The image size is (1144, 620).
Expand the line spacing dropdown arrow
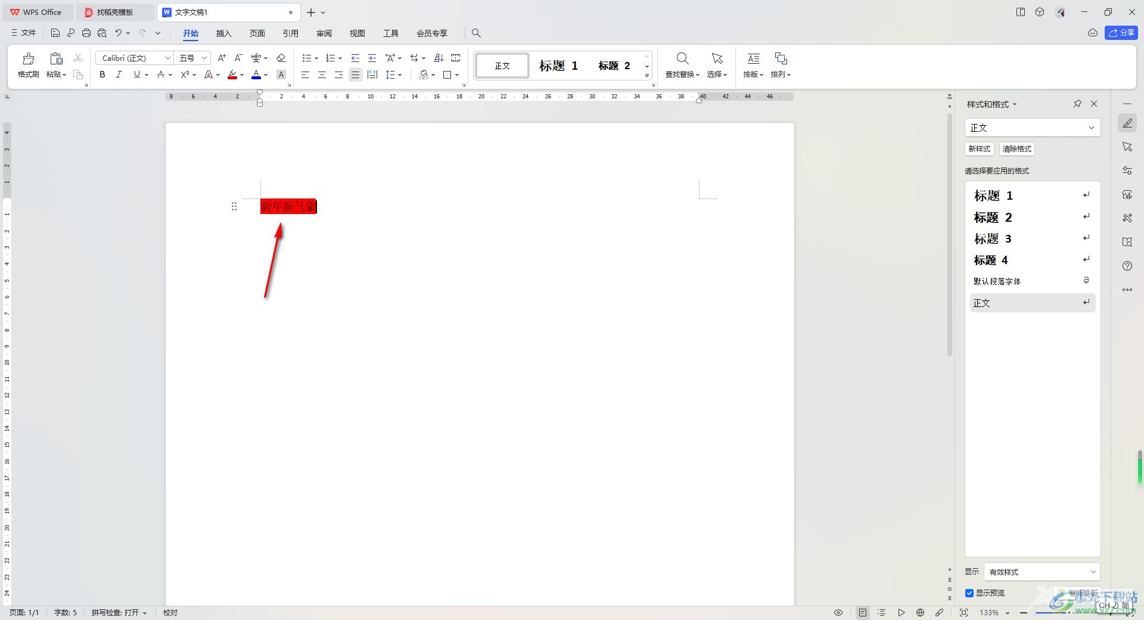click(x=400, y=75)
